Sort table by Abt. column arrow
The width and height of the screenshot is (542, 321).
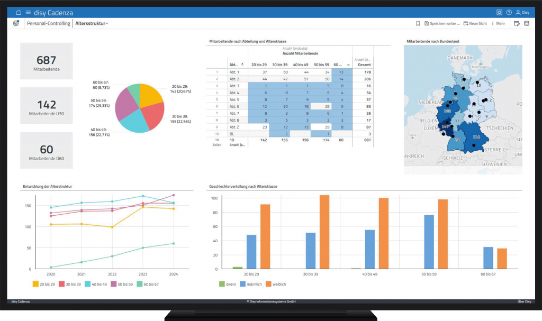(242, 64)
